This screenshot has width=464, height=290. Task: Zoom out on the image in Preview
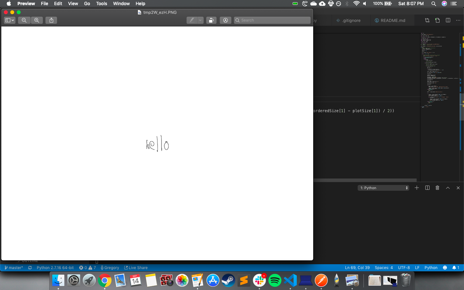[x=24, y=20]
